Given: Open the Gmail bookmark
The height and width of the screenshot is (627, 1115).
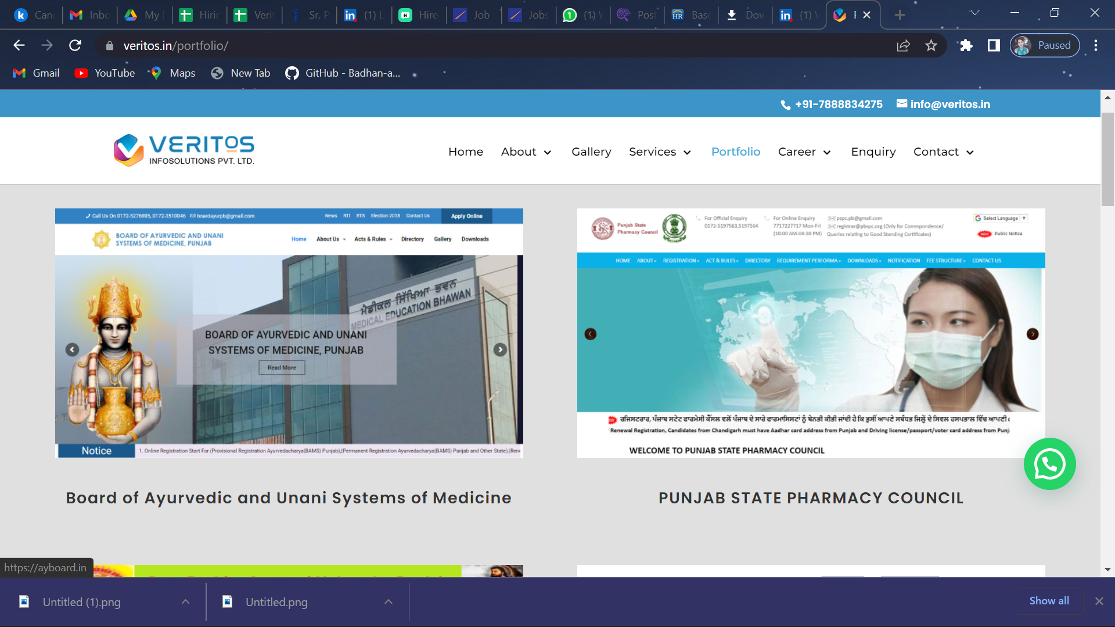Looking at the screenshot, I should (36, 73).
